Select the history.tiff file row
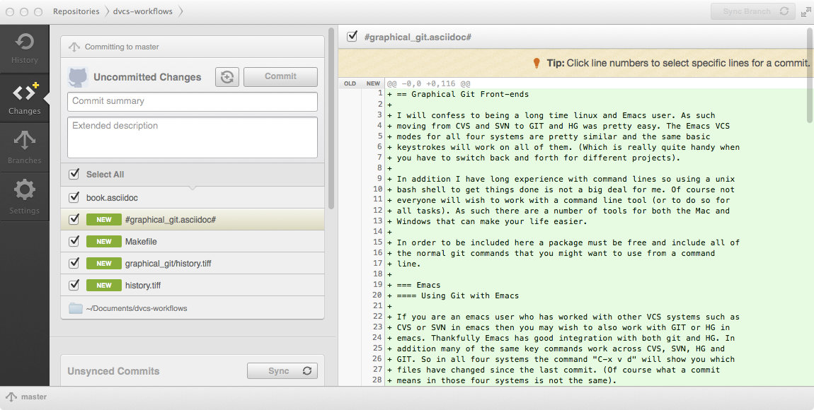Image resolution: width=814 pixels, height=410 pixels. (192, 285)
